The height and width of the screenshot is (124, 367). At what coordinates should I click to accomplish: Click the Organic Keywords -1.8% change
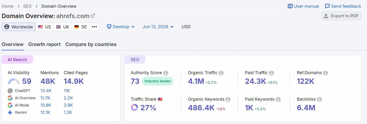tap(221, 109)
